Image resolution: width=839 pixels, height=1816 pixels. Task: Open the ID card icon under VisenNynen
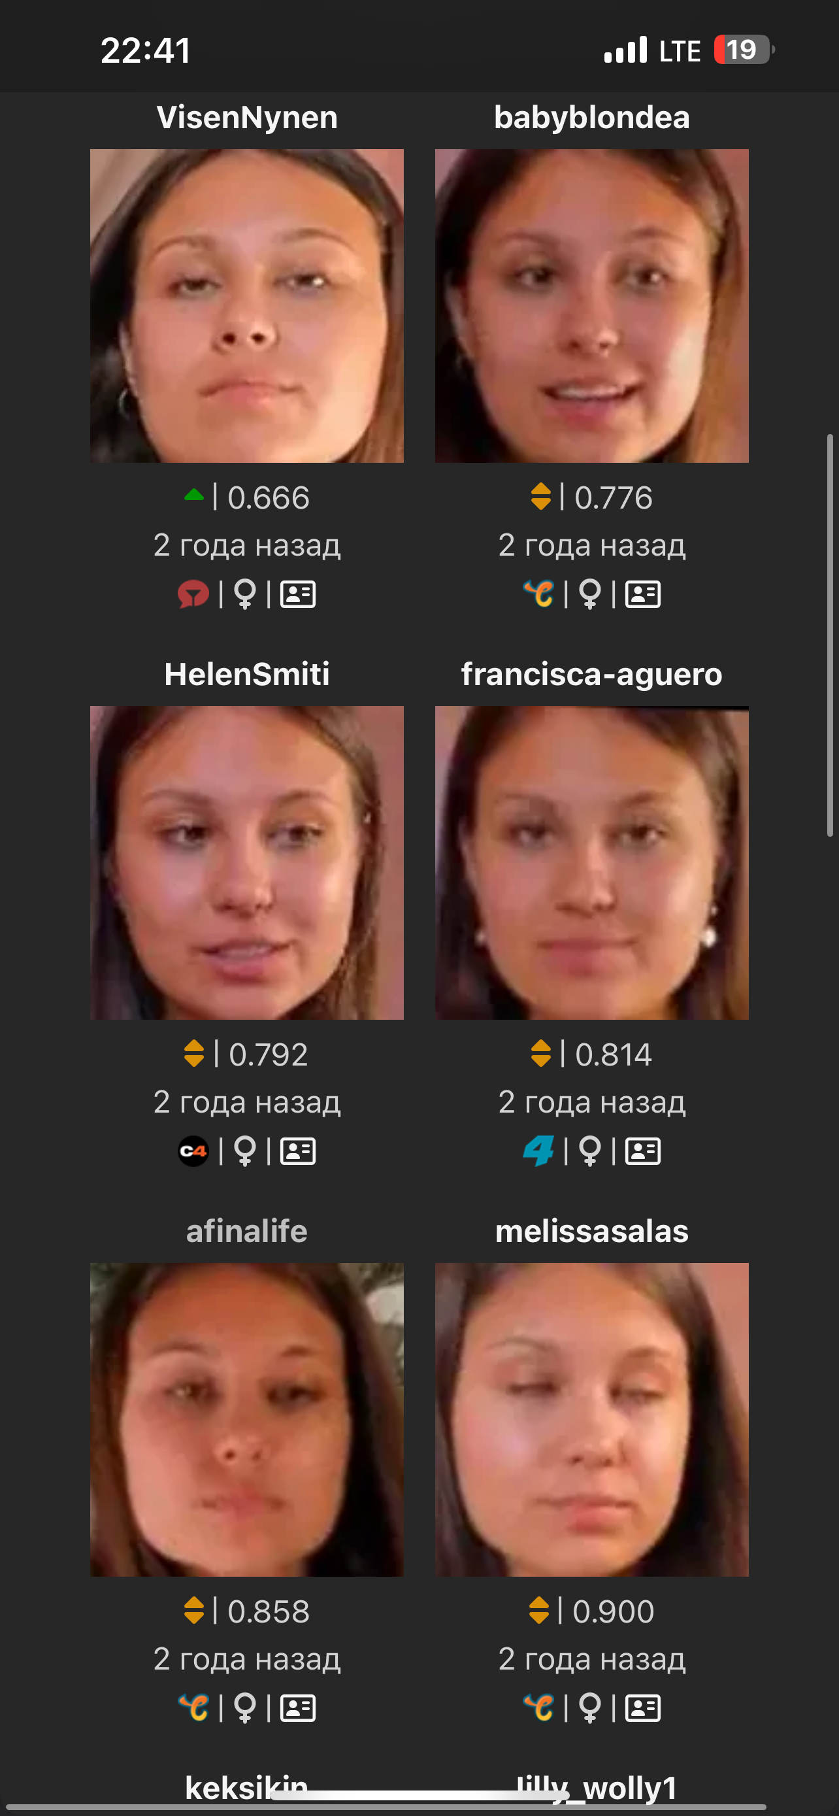point(297,594)
